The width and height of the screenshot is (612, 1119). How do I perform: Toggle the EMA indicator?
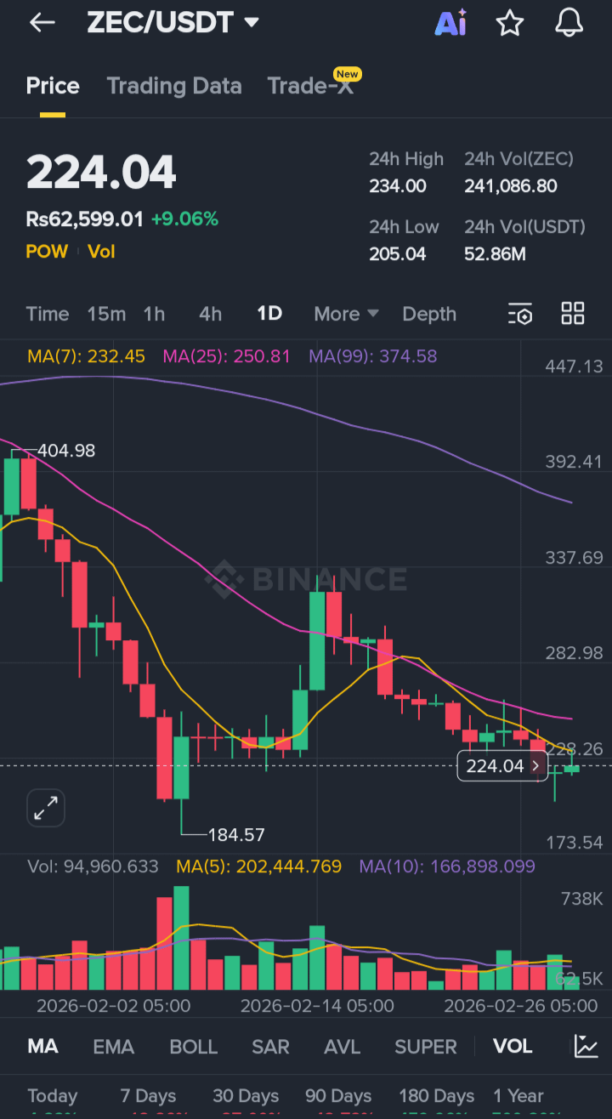pos(114,1046)
